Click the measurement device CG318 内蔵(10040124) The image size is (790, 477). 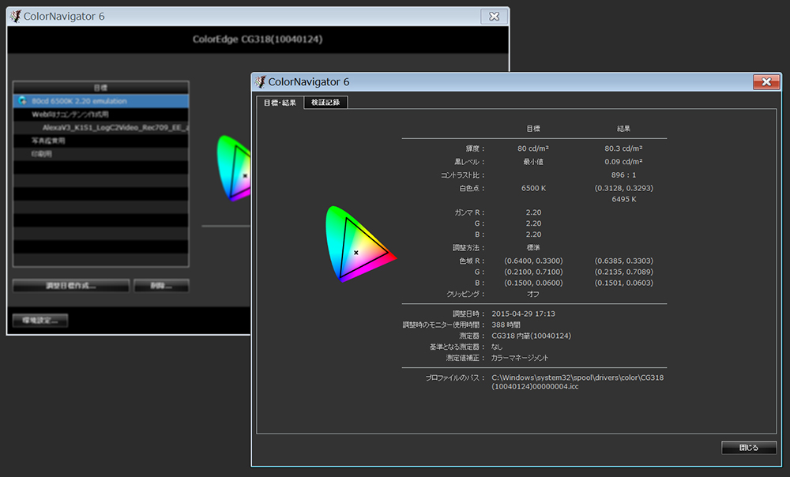(531, 336)
